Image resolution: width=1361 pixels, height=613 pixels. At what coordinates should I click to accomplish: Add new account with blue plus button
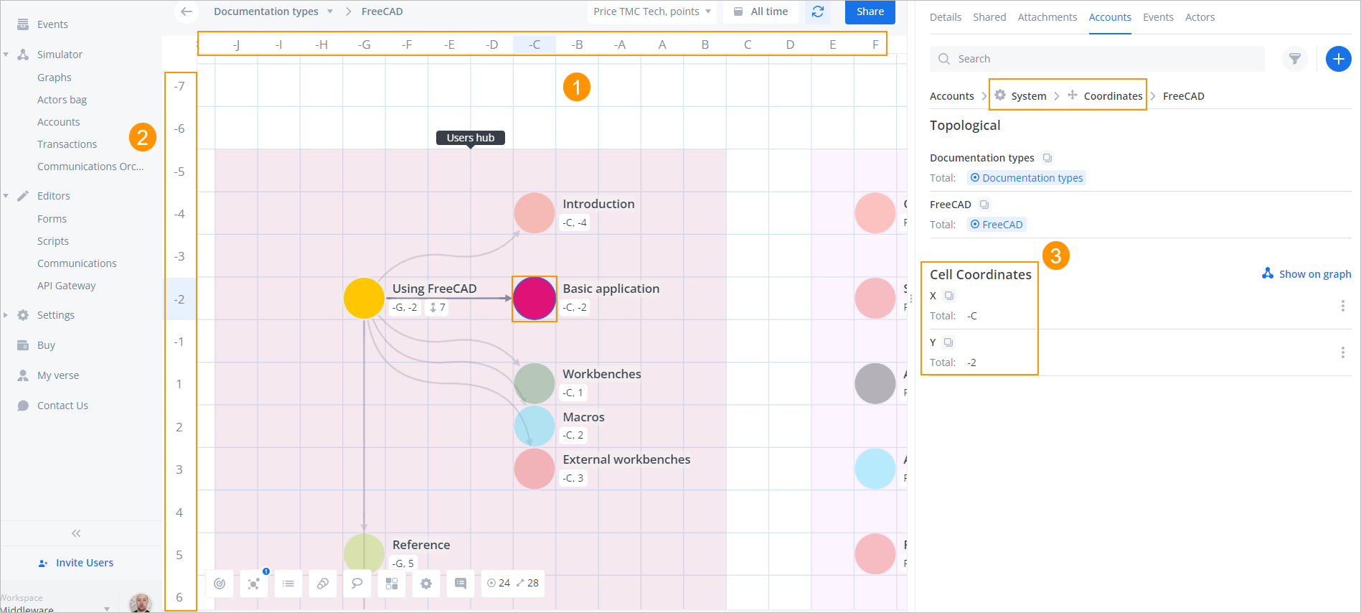pyautogui.click(x=1339, y=59)
